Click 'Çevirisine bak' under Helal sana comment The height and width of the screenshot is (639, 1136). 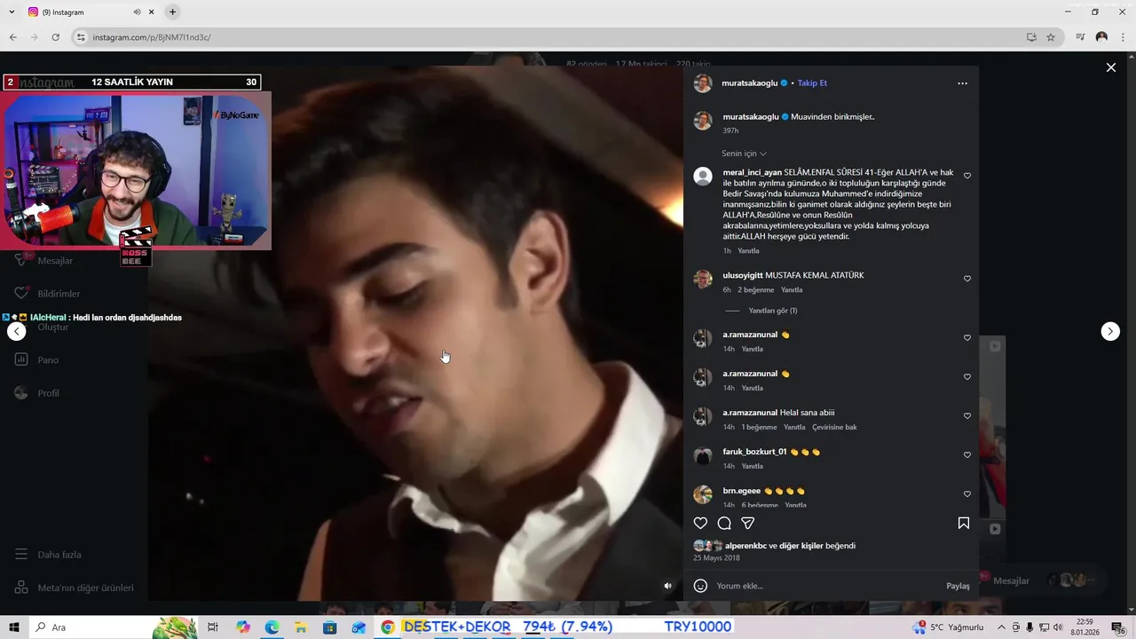click(834, 427)
